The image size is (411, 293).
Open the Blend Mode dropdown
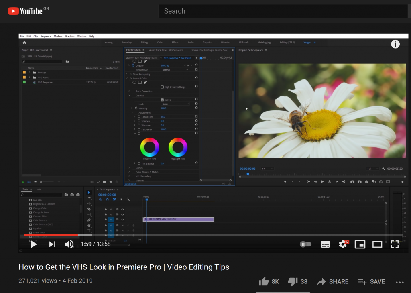click(175, 70)
